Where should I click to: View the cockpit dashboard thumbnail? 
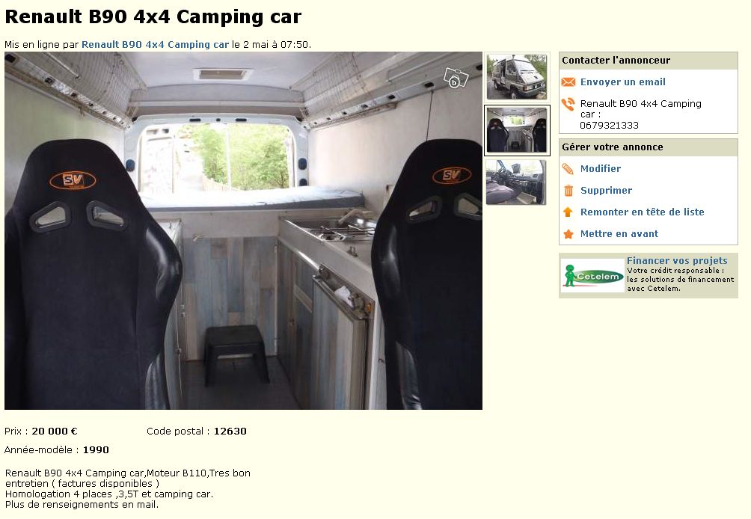(516, 182)
